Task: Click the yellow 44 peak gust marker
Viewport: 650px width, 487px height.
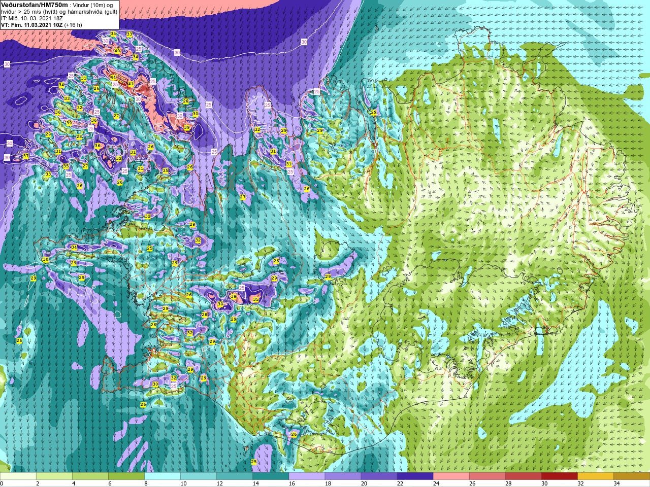Action: click(x=113, y=77)
